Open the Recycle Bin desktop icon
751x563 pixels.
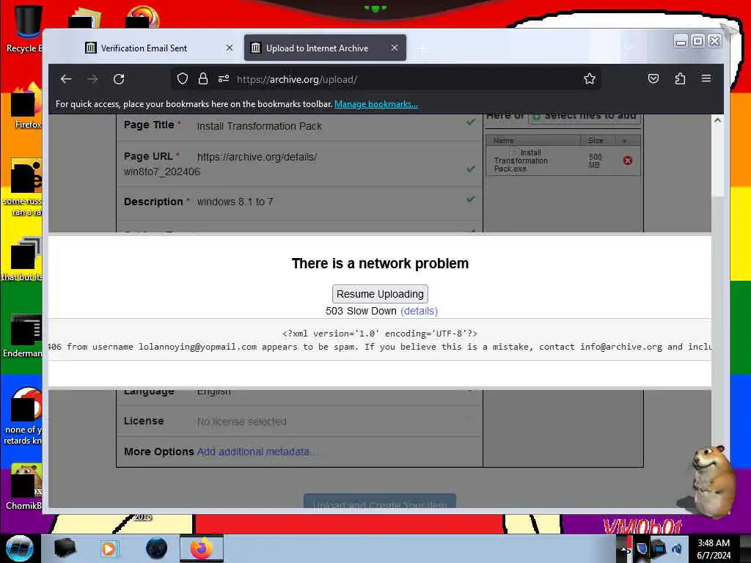pos(23,28)
